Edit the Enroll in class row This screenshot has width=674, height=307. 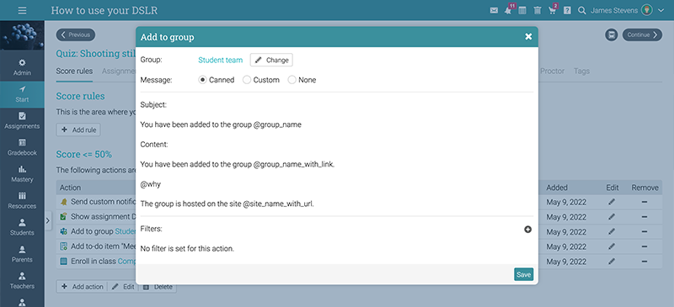612,262
